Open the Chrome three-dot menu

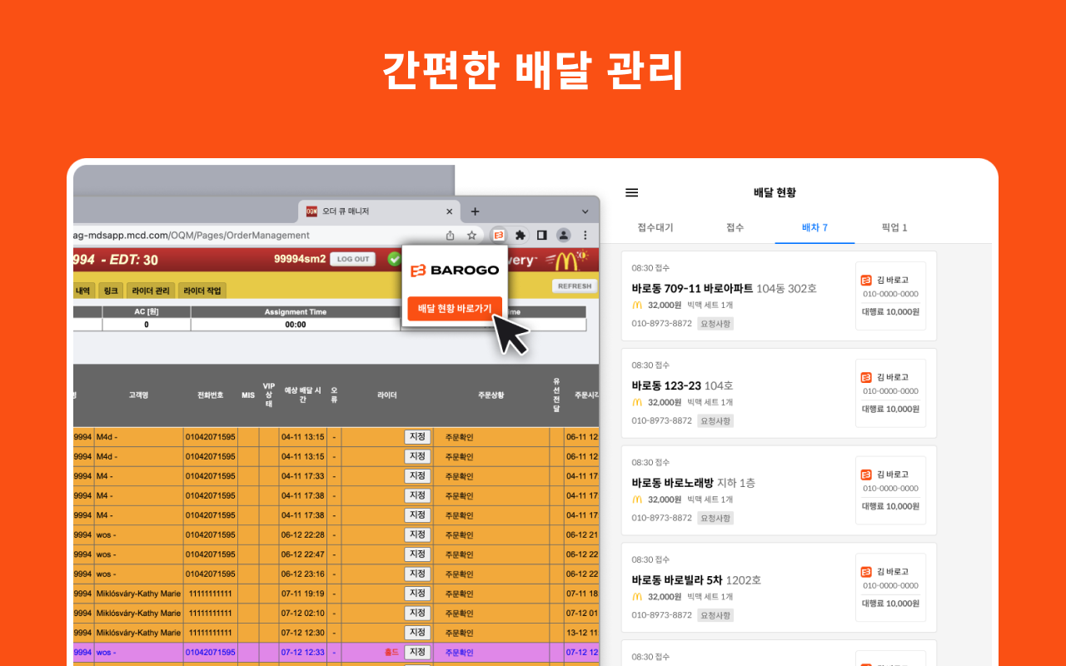point(585,235)
